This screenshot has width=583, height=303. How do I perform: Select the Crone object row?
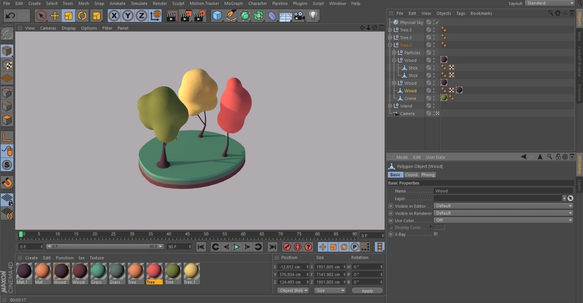pyautogui.click(x=410, y=98)
